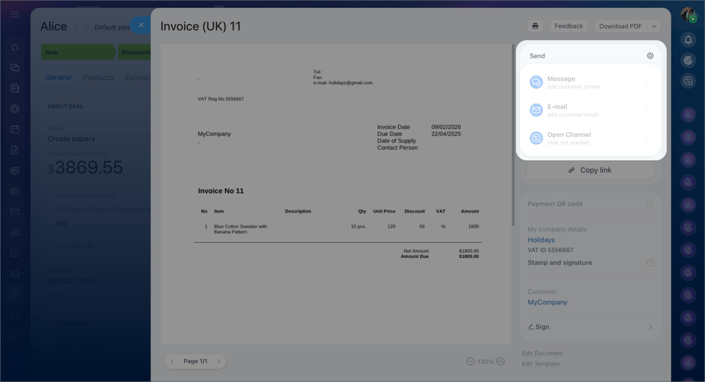
Task: Click the E-mail send option icon
Action: click(536, 110)
